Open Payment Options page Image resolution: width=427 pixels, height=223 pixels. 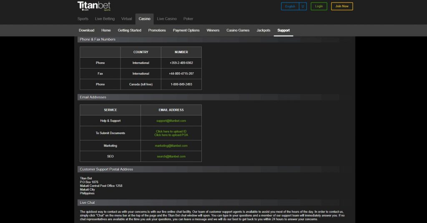click(186, 30)
